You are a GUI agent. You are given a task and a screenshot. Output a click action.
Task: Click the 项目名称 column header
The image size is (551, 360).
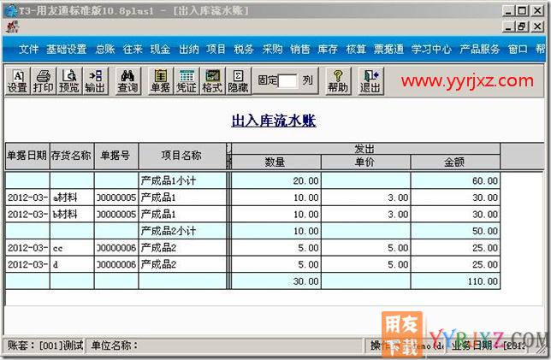[x=182, y=156]
